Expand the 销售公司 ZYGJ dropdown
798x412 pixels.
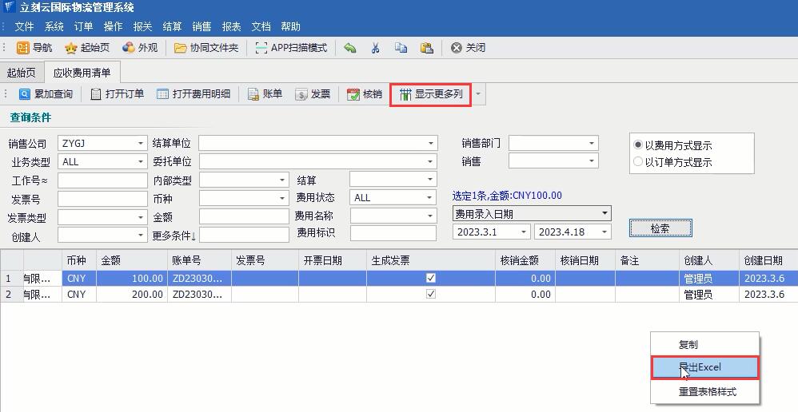point(140,144)
